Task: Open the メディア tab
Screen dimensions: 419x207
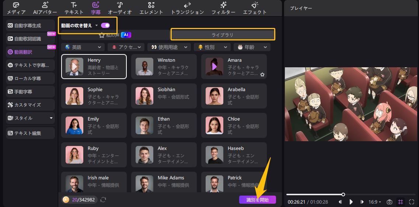Action: [16, 8]
